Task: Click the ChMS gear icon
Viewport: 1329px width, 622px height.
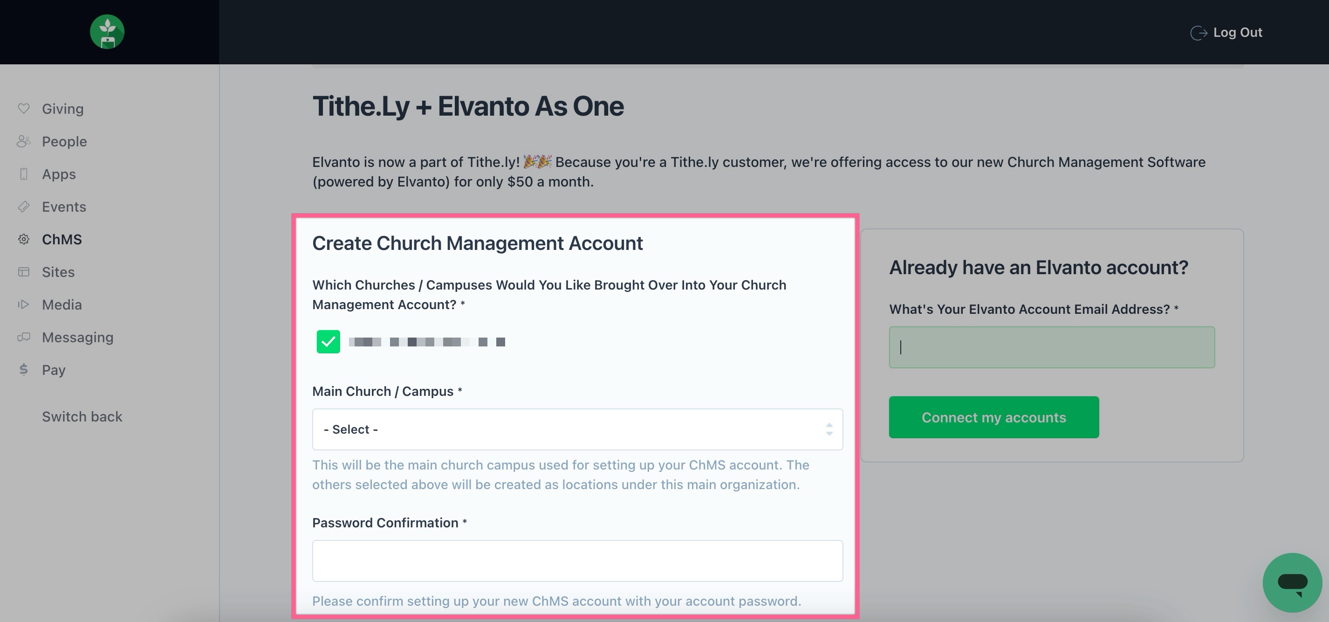Action: click(x=24, y=239)
